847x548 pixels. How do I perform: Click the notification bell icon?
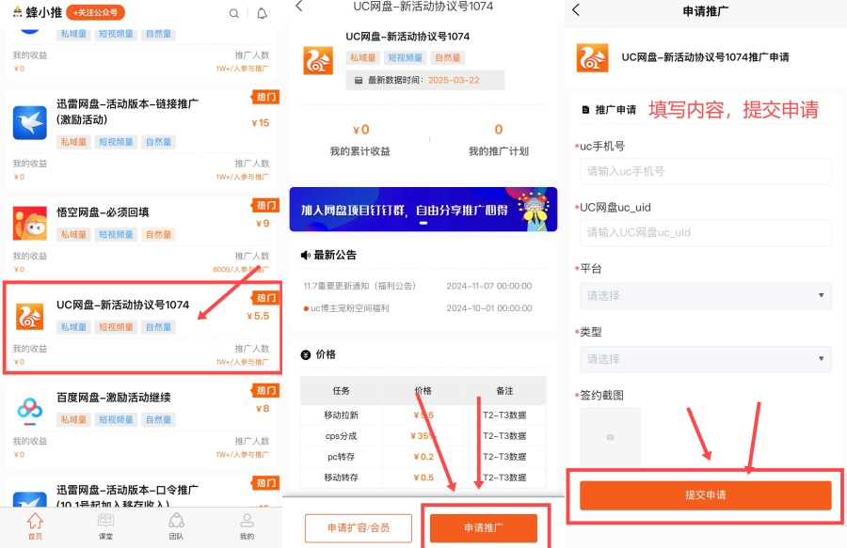[x=262, y=14]
